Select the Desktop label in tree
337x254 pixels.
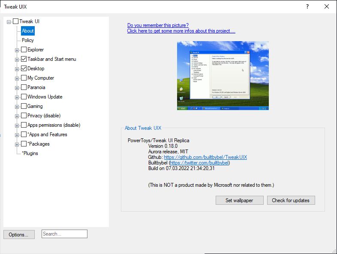[36, 69]
